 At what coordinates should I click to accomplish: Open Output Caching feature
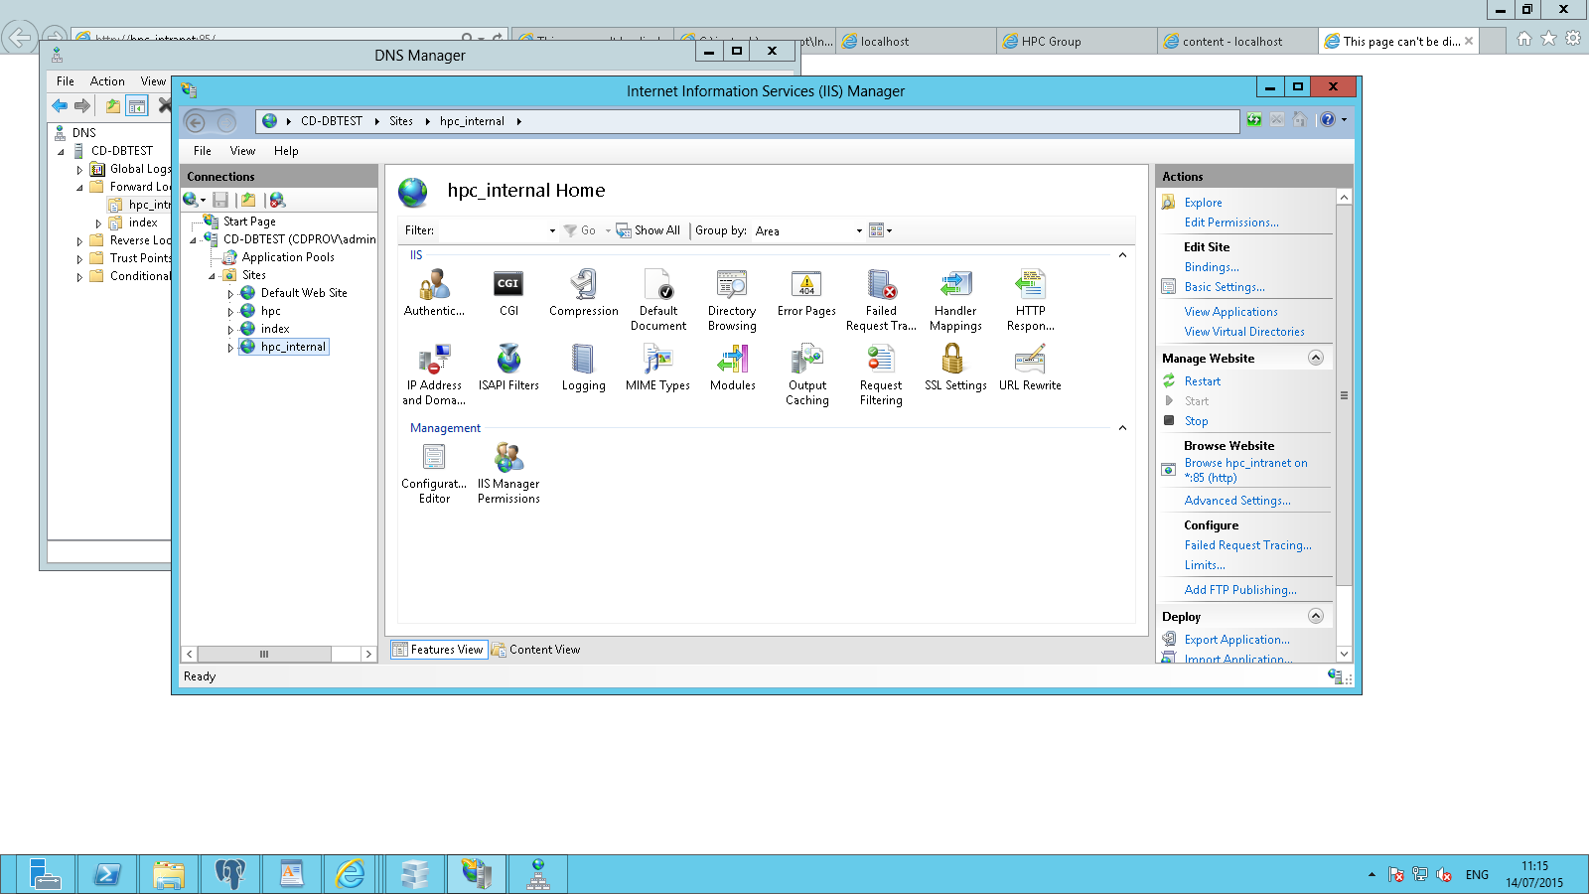pos(806,374)
